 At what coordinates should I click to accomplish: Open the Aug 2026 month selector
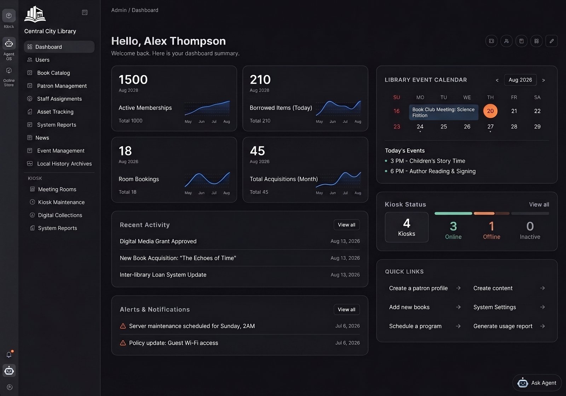pyautogui.click(x=520, y=80)
